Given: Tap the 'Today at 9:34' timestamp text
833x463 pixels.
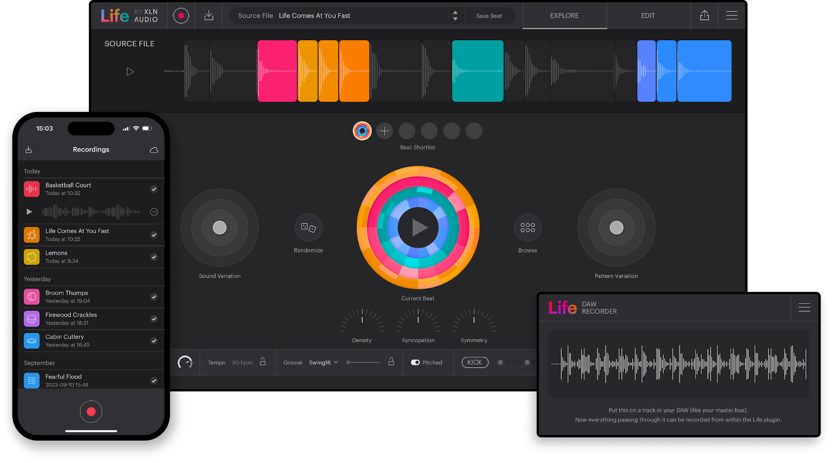Looking at the screenshot, I should [x=61, y=261].
